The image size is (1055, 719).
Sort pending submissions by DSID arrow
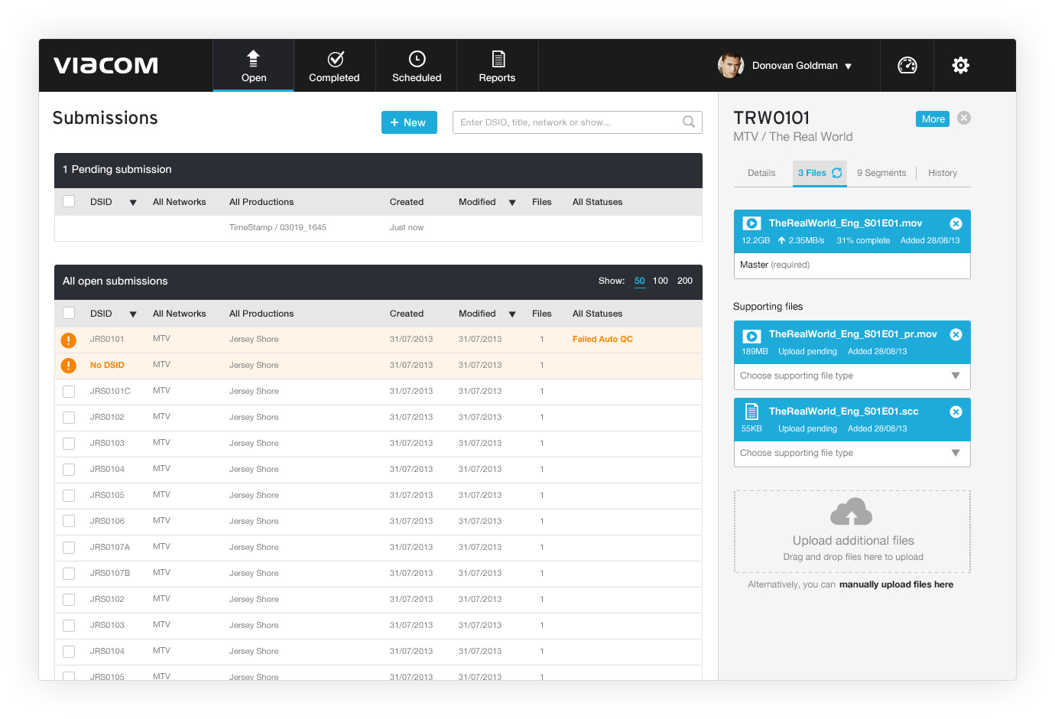click(133, 203)
